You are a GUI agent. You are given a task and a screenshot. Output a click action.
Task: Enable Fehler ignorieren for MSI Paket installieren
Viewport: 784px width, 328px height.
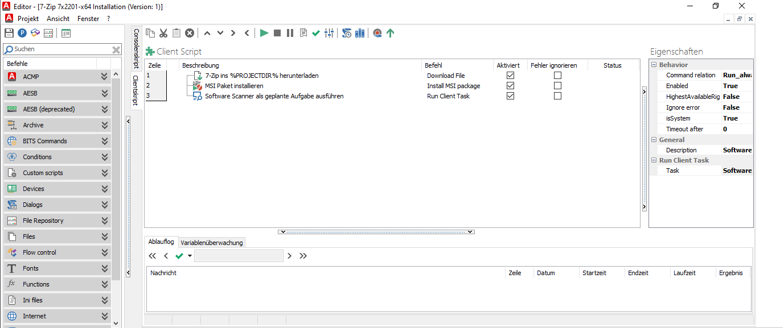[x=557, y=85]
